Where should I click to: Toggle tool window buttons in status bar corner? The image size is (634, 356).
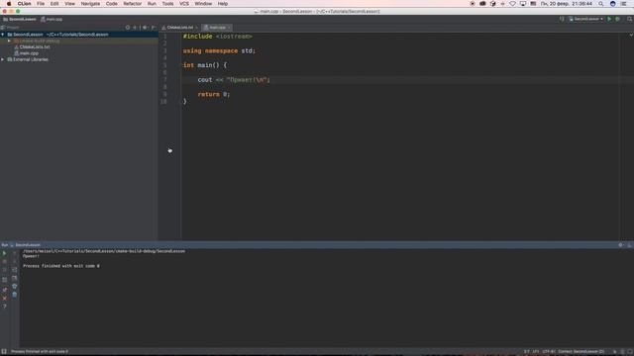[x=4, y=352]
